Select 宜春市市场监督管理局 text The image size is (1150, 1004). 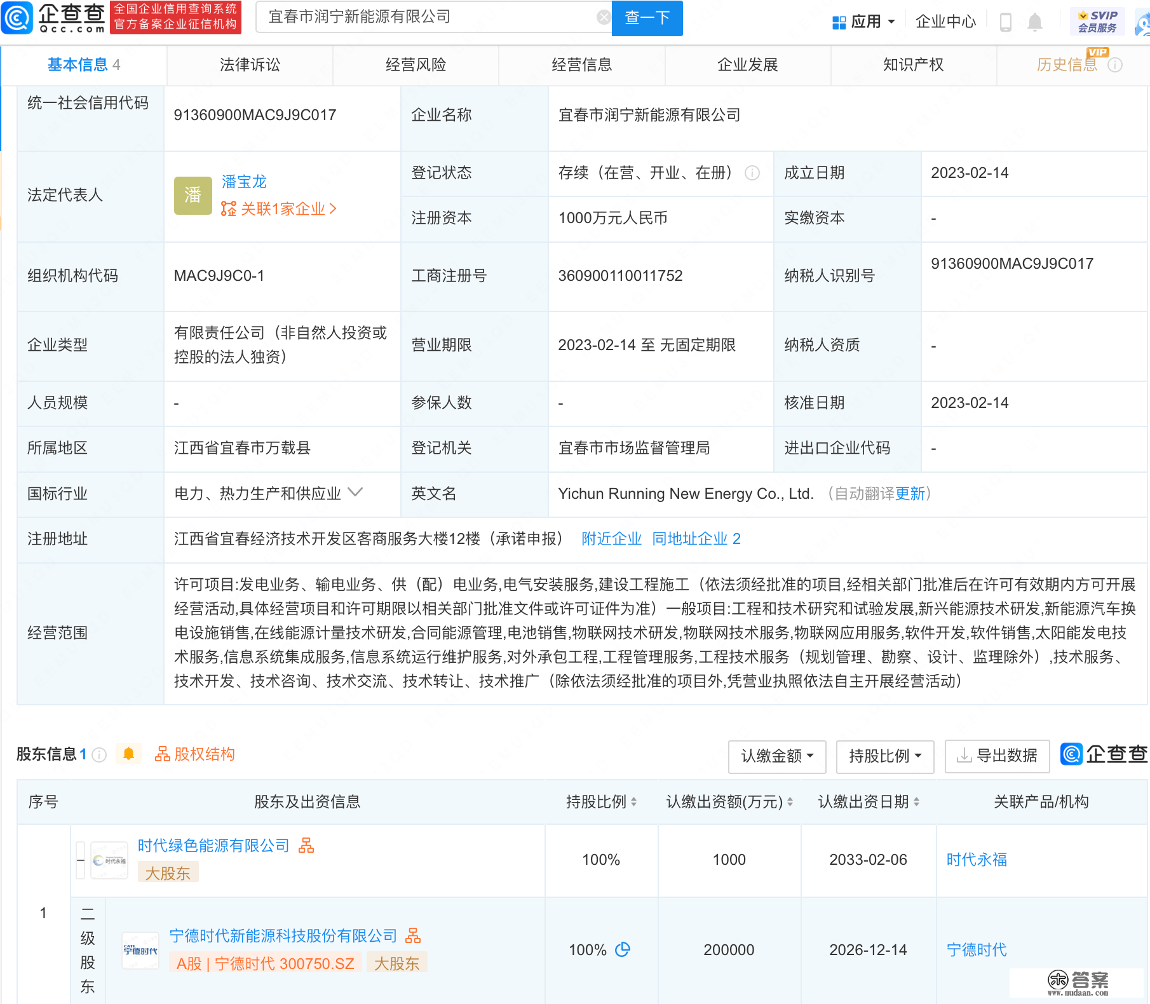pos(634,448)
